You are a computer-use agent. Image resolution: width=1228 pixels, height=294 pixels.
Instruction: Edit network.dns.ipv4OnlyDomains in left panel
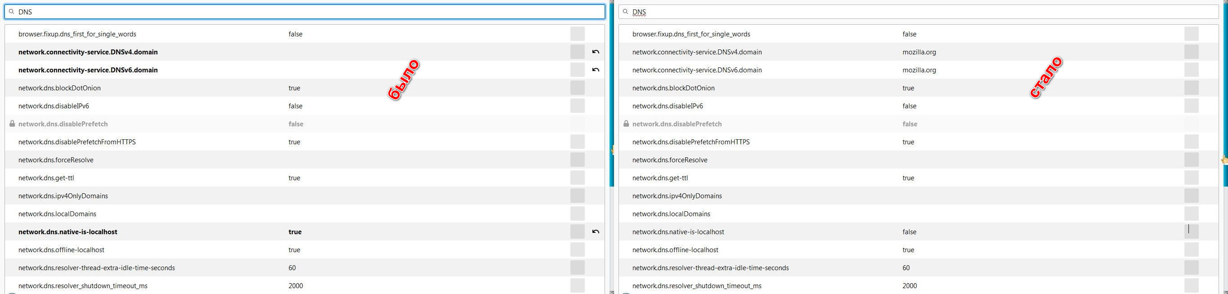coord(577,196)
